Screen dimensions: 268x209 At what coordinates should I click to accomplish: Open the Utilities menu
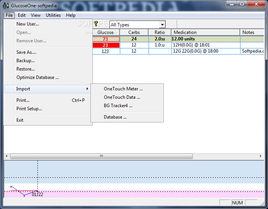pyautogui.click(x=53, y=15)
